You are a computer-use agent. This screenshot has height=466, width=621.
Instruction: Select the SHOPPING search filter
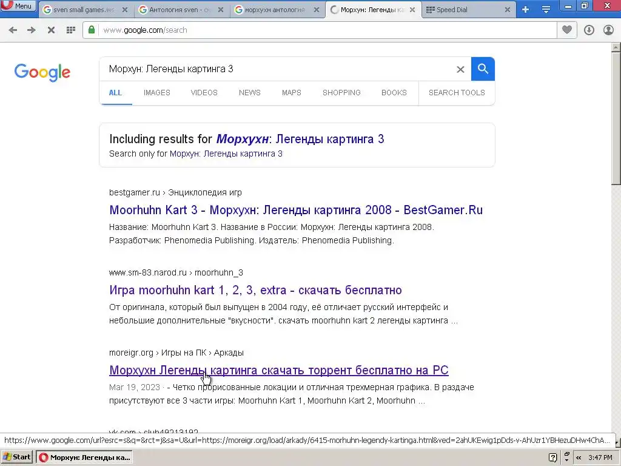tap(341, 93)
